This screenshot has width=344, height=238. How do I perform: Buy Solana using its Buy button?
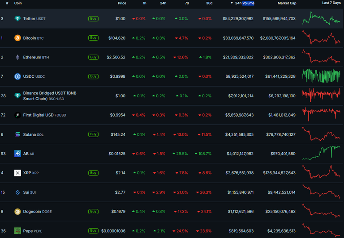93,134
